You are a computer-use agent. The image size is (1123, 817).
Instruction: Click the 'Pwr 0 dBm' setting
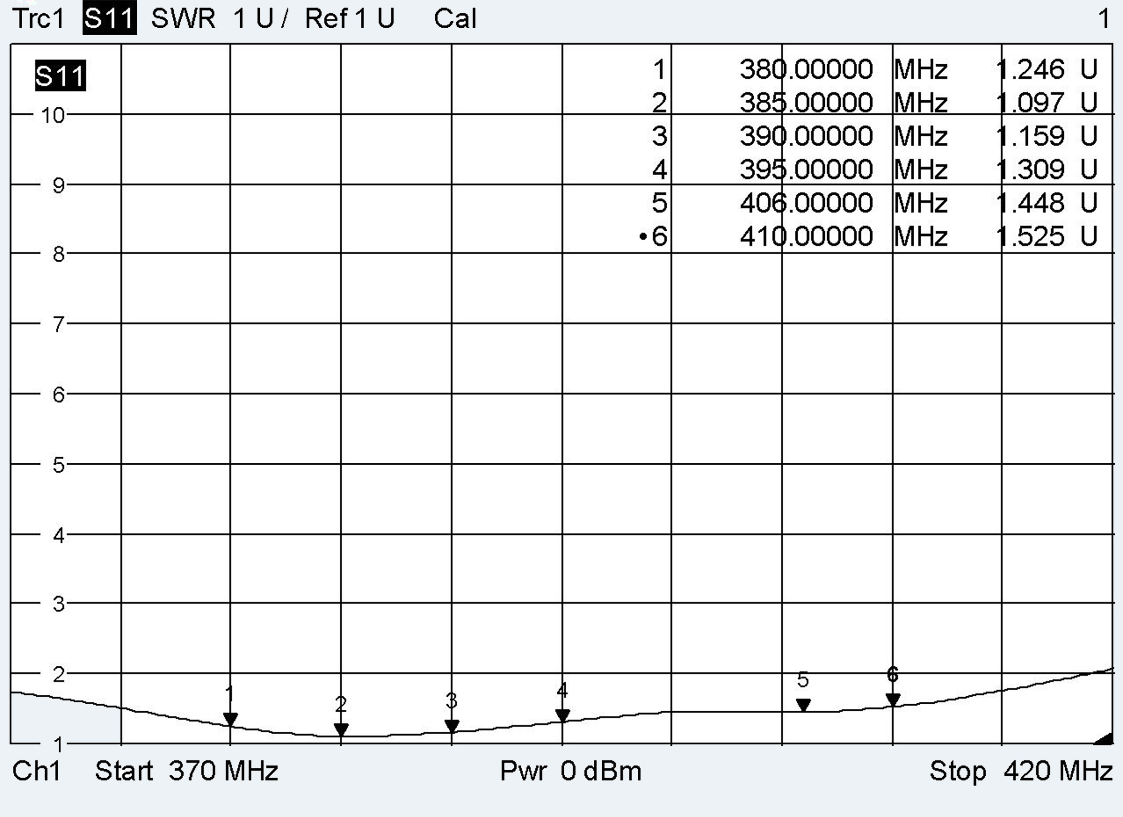570,771
